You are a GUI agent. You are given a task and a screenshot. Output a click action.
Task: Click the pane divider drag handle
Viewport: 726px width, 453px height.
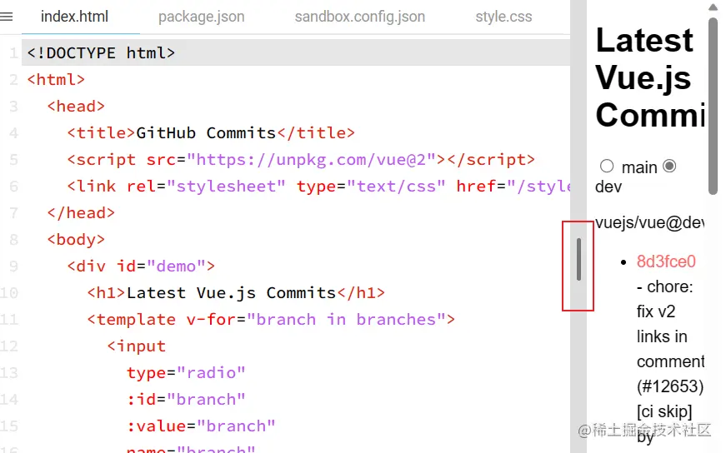[x=578, y=259]
